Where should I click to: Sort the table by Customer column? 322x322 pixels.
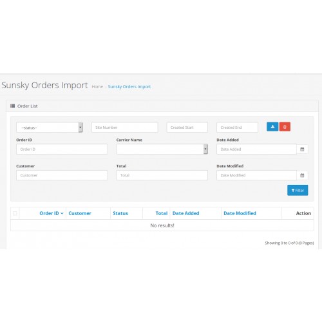click(x=80, y=213)
